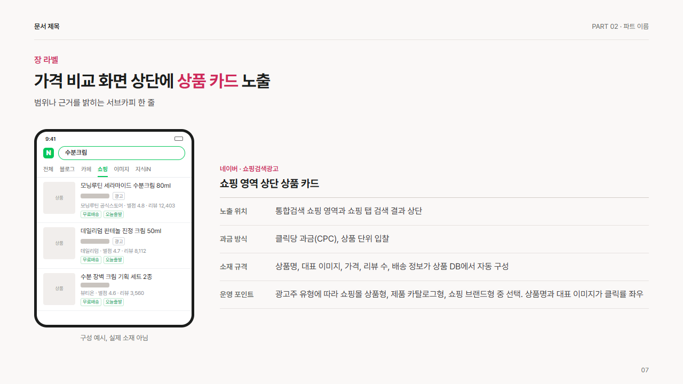Click the gray price bar of 데일리덤 product
Image resolution: width=683 pixels, height=384 pixels.
(95, 242)
